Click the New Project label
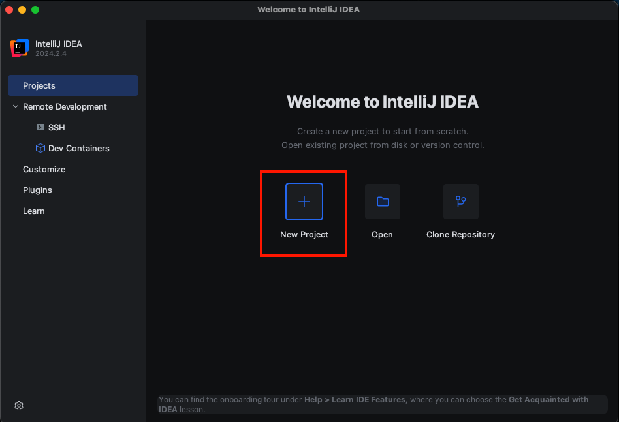 [304, 234]
